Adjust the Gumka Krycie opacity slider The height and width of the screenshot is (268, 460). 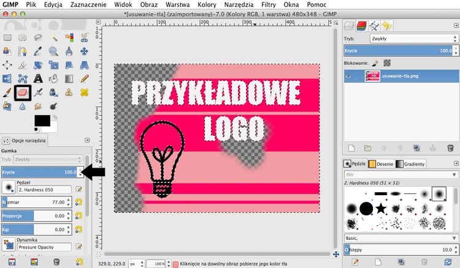pyautogui.click(x=39, y=172)
